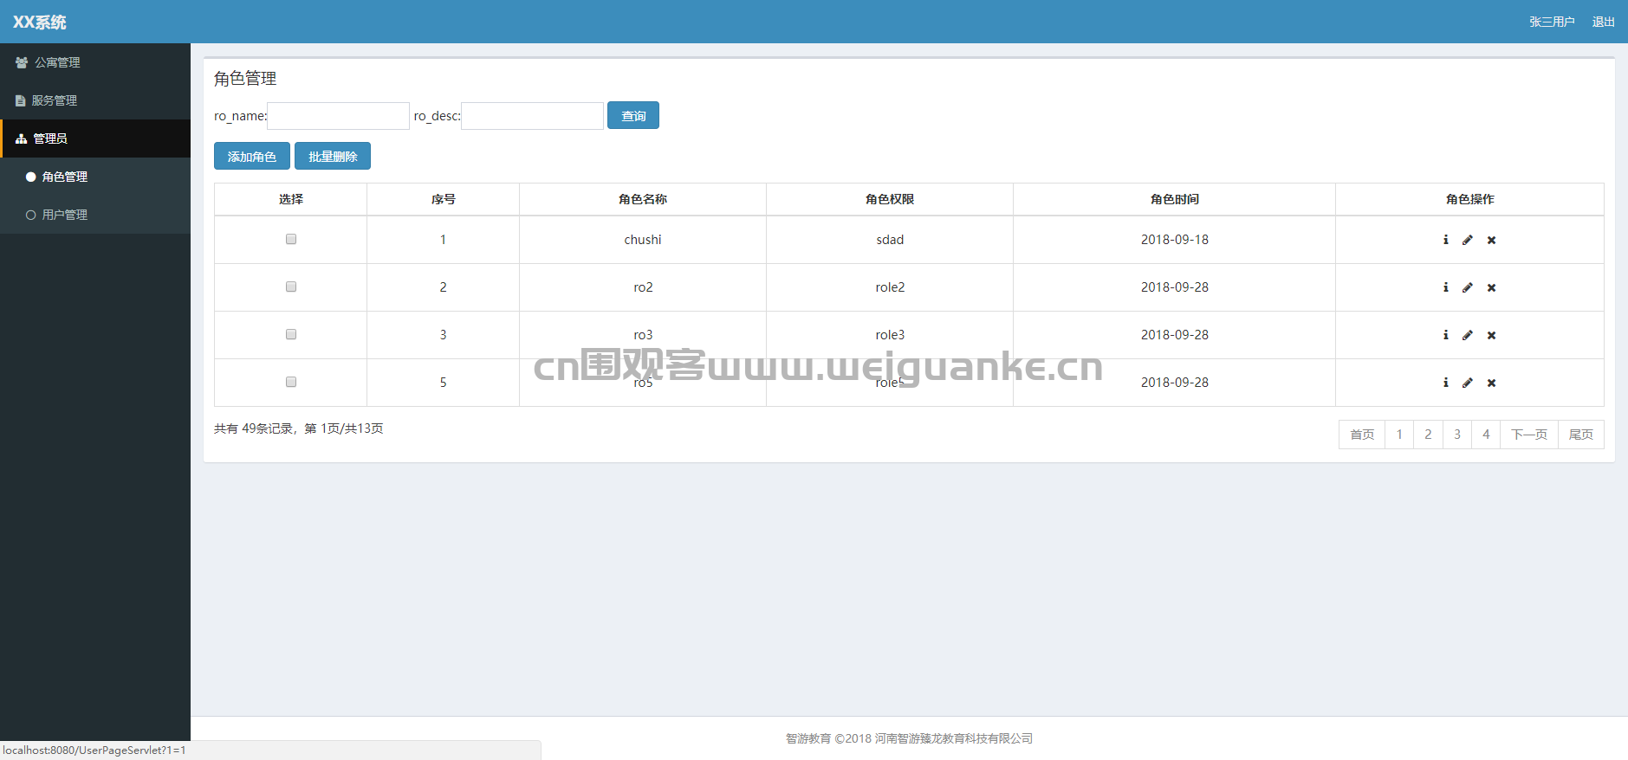This screenshot has width=1628, height=760.
Task: Focus the ro_desc input field
Action: click(532, 116)
